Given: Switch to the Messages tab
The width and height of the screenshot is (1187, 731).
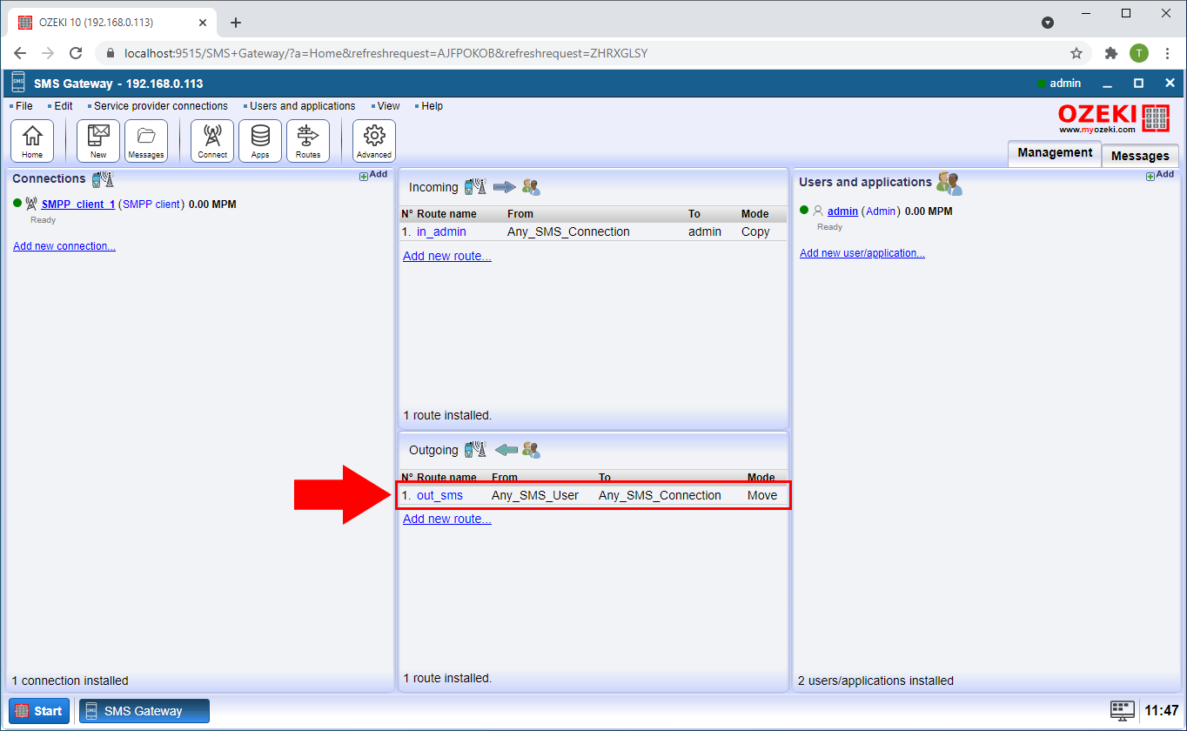Looking at the screenshot, I should (1140, 156).
